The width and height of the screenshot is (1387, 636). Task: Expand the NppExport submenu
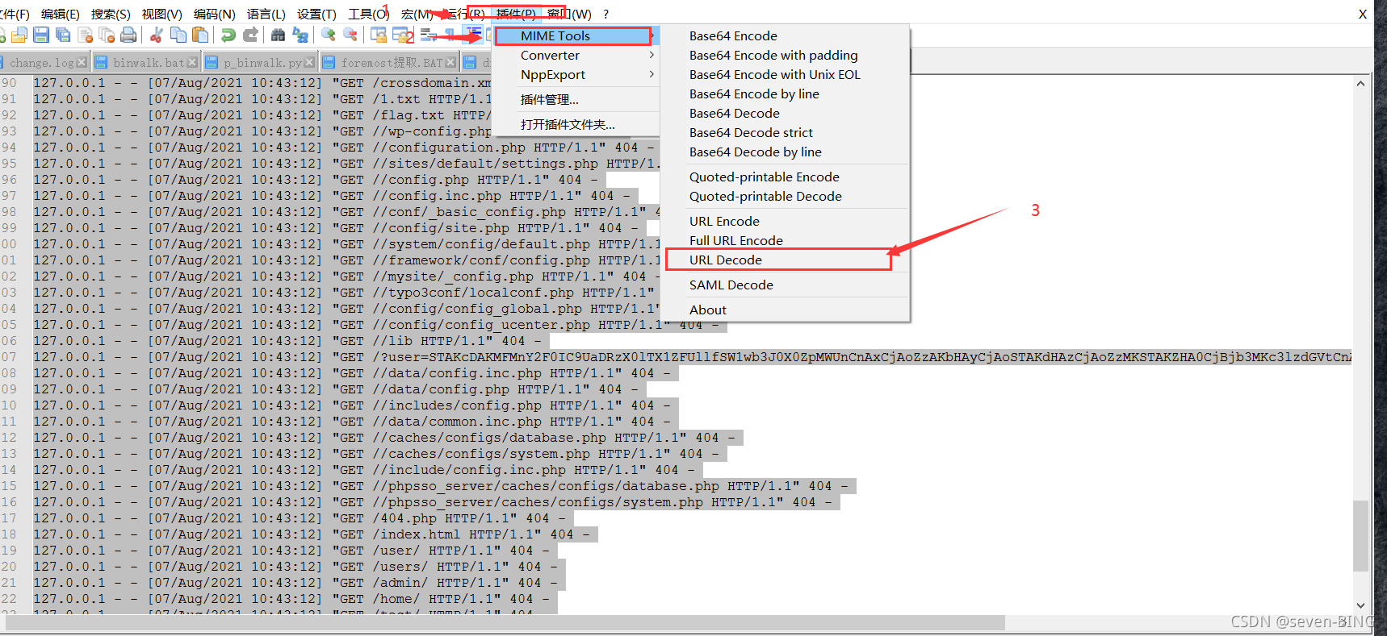pyautogui.click(x=576, y=74)
